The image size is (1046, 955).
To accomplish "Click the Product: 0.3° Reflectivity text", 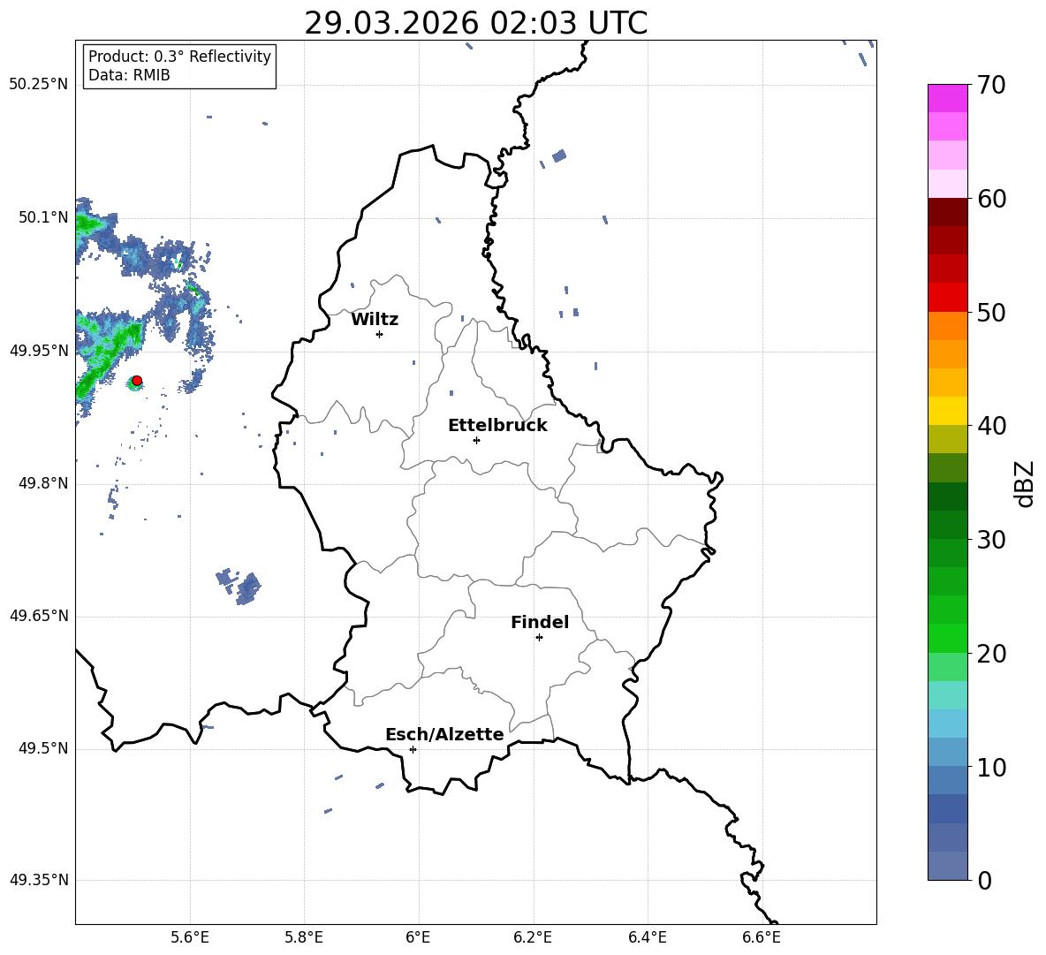I will pos(179,57).
